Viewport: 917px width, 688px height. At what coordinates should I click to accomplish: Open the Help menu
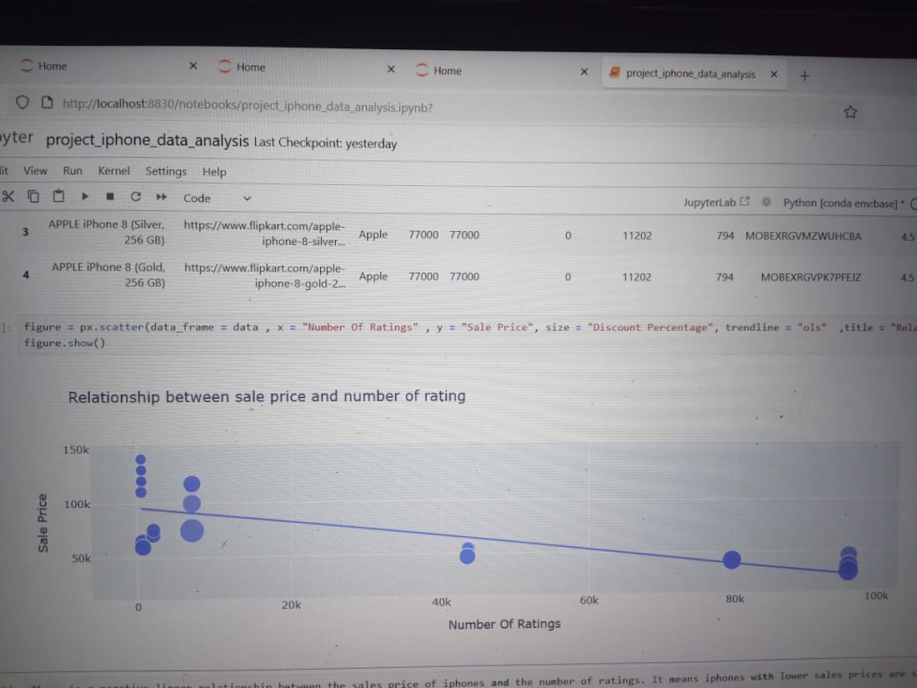coord(214,172)
